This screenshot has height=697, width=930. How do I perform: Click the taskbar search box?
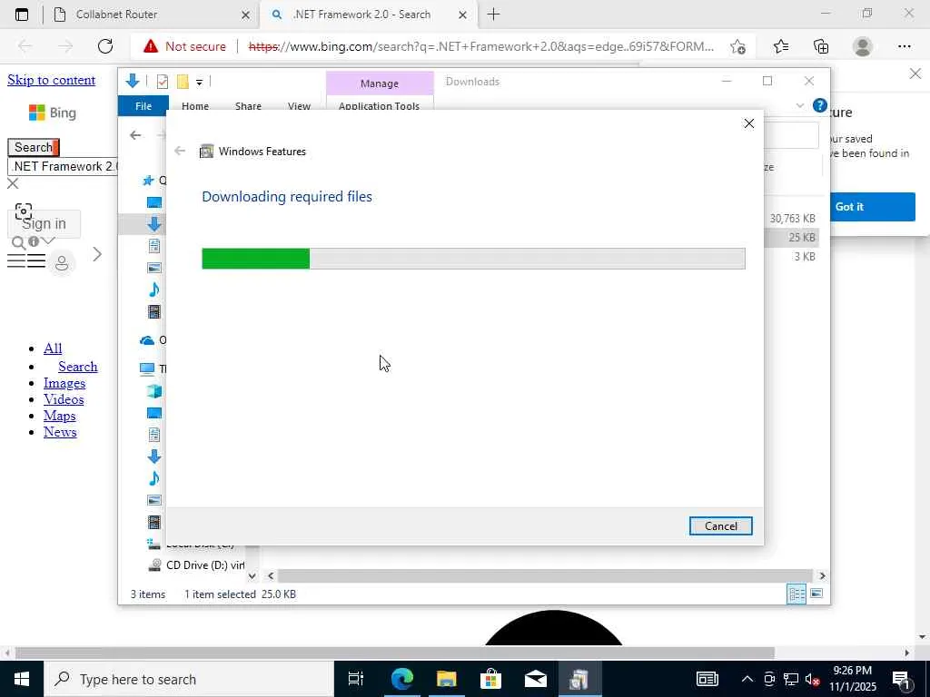pos(189,679)
